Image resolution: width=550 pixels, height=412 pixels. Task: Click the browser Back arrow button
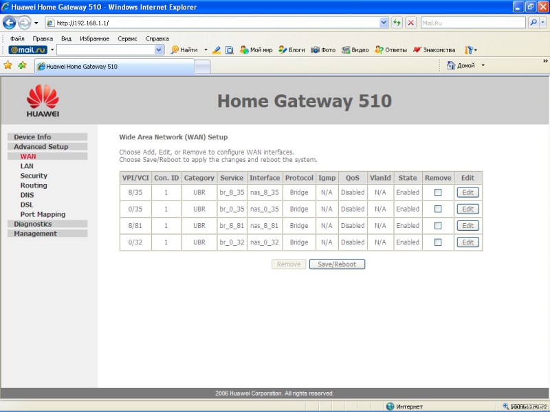coord(10,23)
